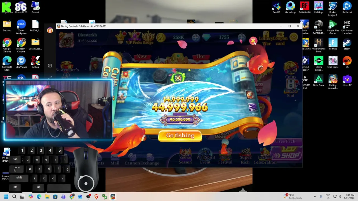Open Rocket League desktop shortcut
Viewport: 358px width, 201px height.
point(333,9)
